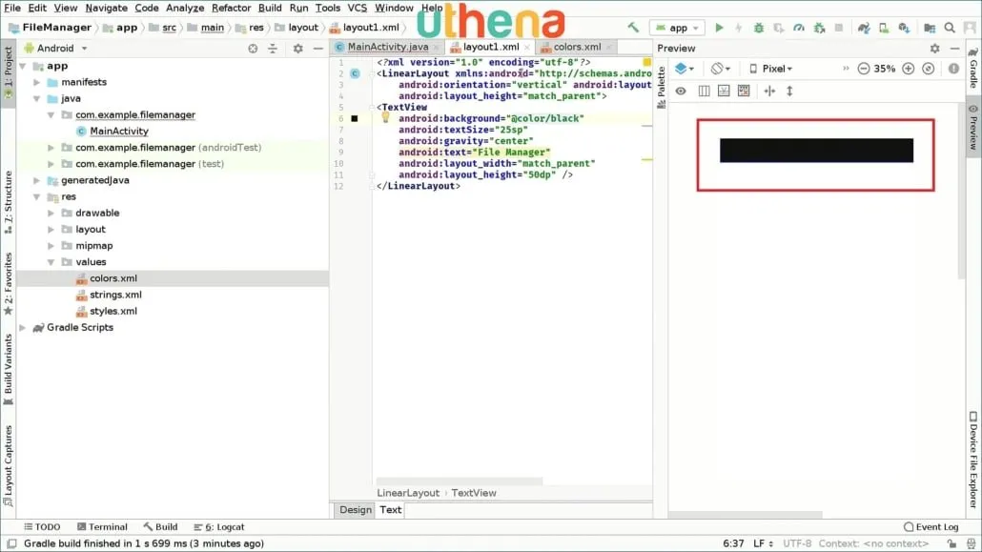Screen dimensions: 982x552
Task: Open Preview panel settings gear
Action: point(934,49)
